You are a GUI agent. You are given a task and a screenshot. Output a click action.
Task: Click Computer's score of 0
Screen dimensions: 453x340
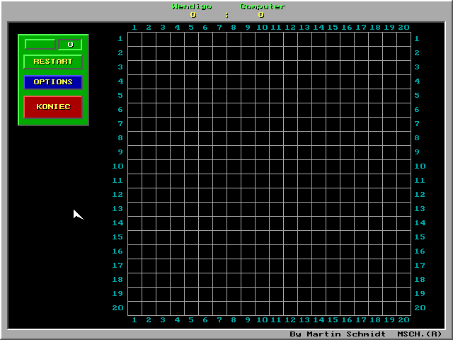261,15
